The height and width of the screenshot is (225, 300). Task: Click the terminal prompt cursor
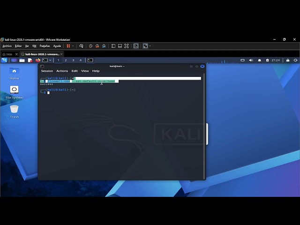click(x=48, y=93)
